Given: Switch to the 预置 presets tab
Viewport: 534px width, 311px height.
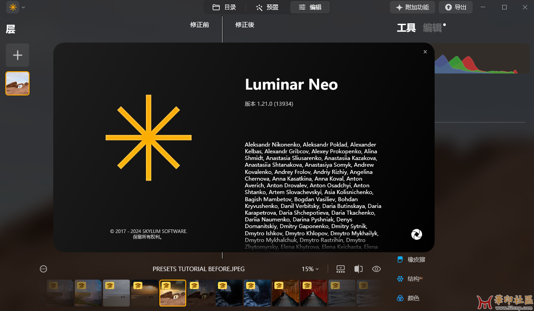Looking at the screenshot, I should click(267, 7).
